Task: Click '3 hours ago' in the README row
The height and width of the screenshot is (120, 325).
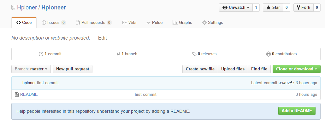Action: point(306,95)
